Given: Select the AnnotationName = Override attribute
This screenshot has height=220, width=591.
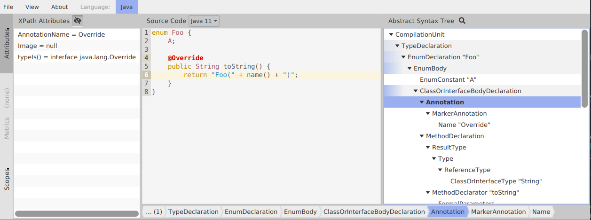Looking at the screenshot, I should click(x=77, y=34).
